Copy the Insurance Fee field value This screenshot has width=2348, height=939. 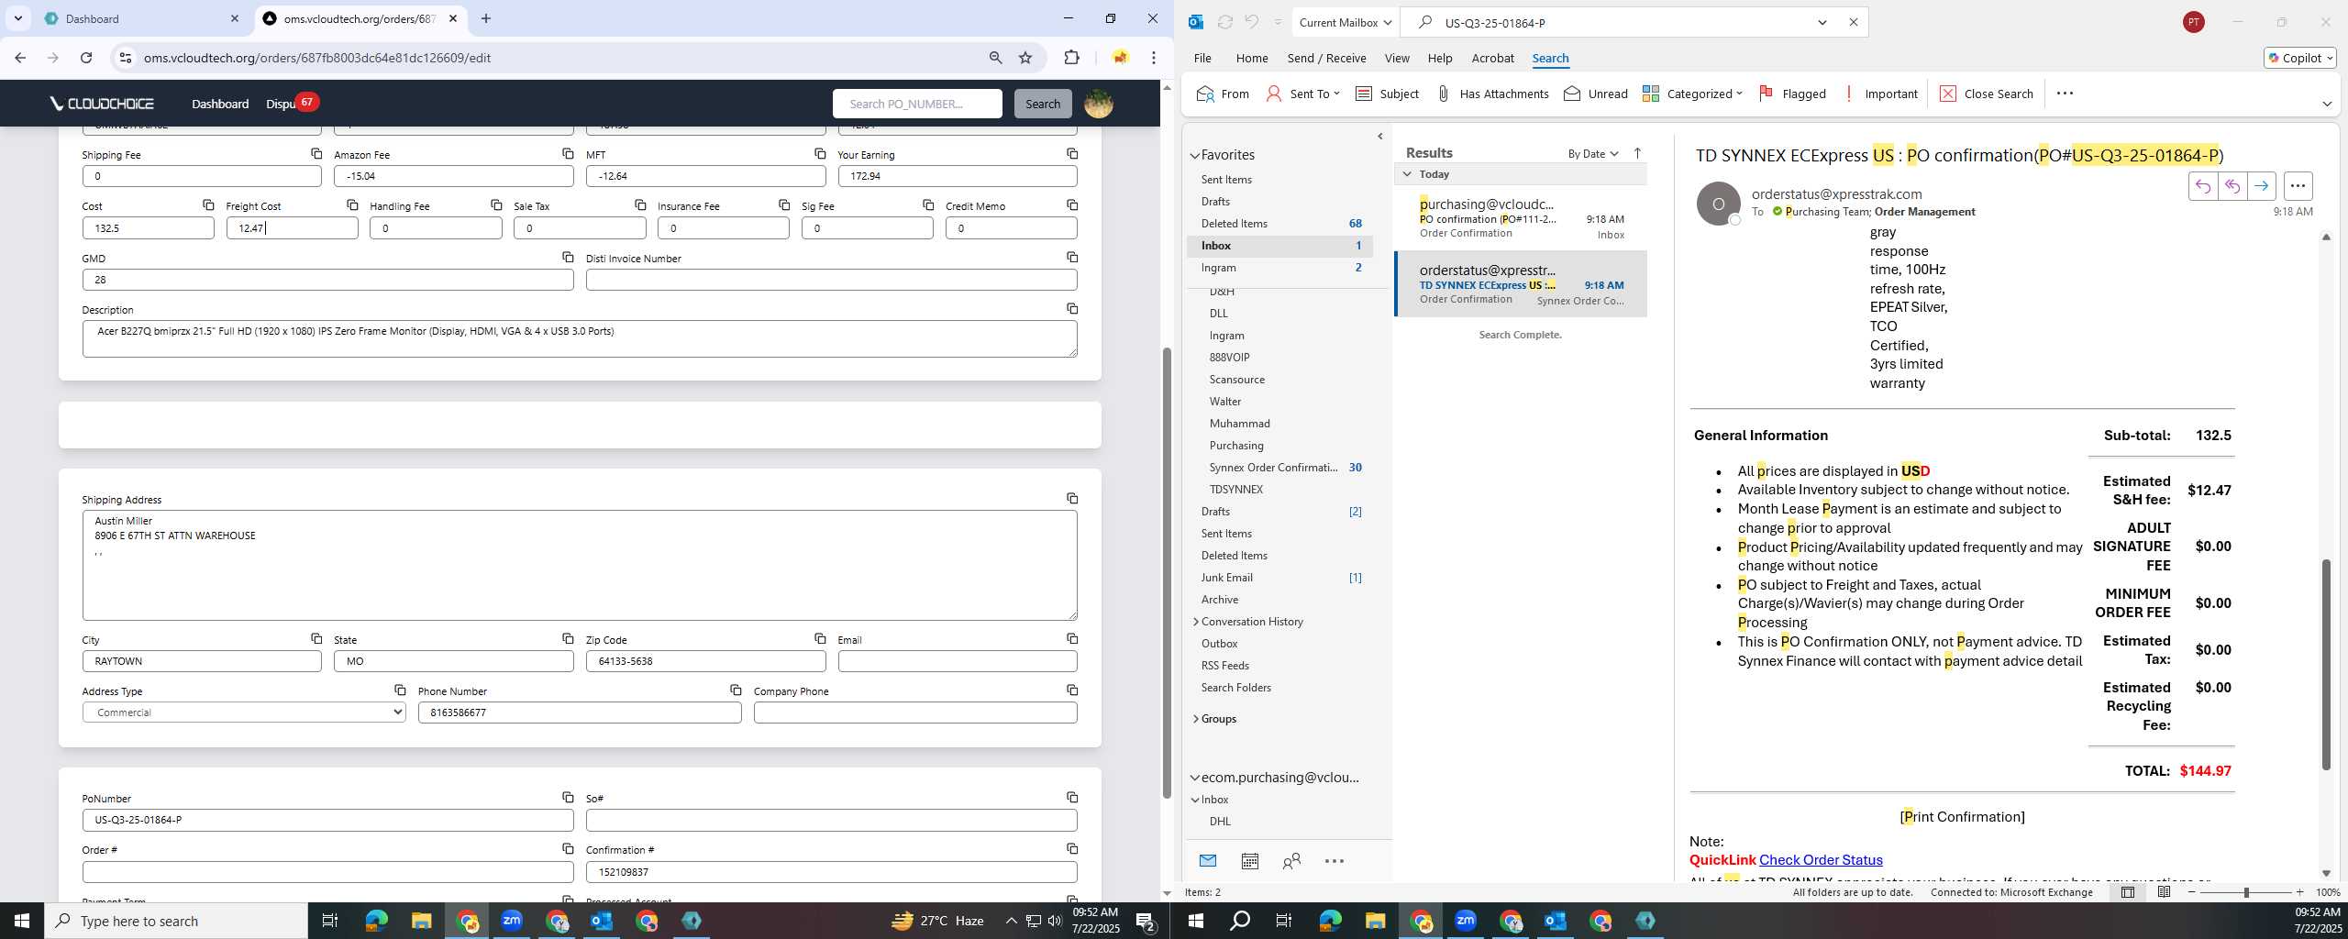click(784, 204)
